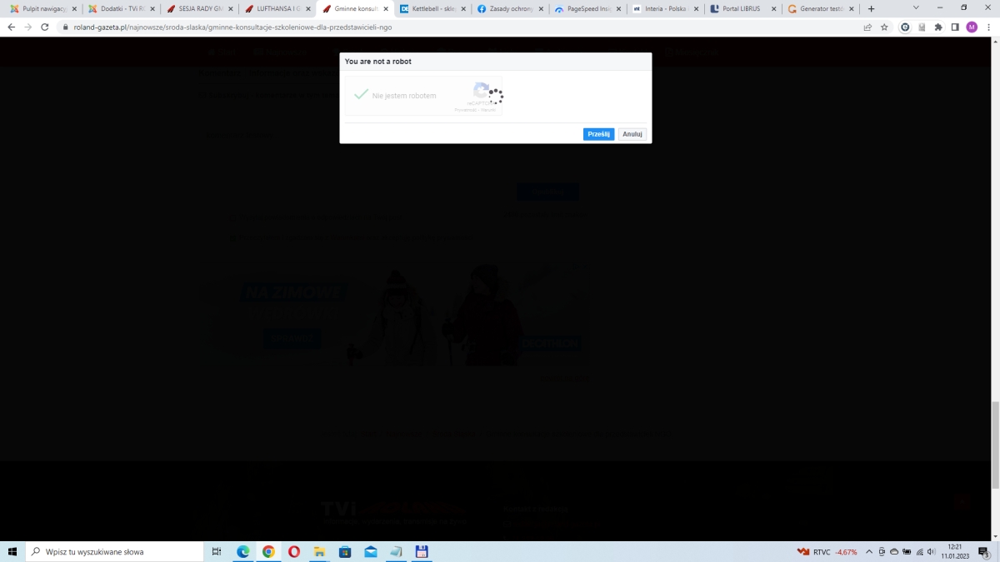Image resolution: width=1000 pixels, height=562 pixels.
Task: Open the Chrome three-dot menu
Action: tap(988, 27)
